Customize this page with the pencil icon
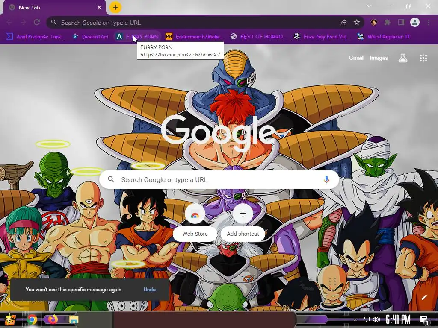Image resolution: width=438 pixels, height=328 pixels. (424, 297)
